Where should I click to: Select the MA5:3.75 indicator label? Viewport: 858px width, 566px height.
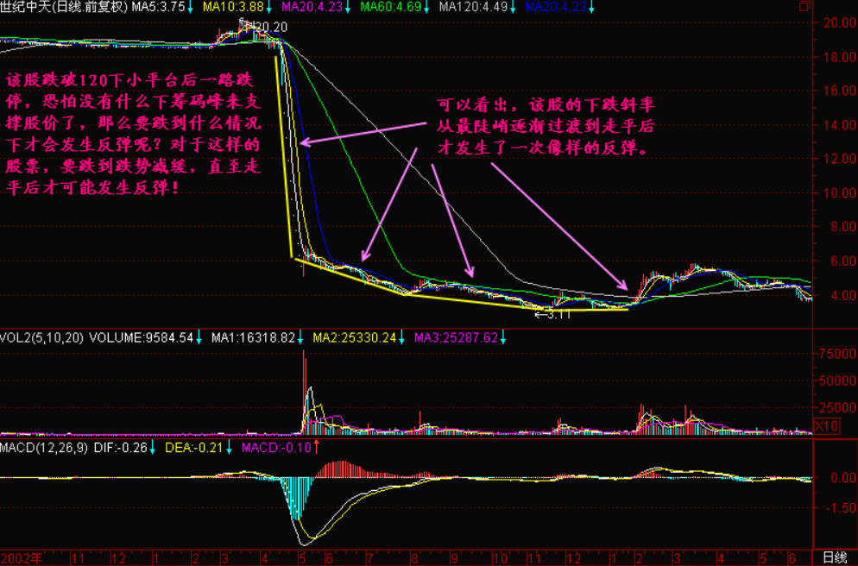pos(159,7)
